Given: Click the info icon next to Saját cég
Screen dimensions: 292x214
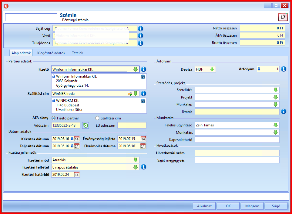Looking at the screenshot, I should click(x=140, y=28).
